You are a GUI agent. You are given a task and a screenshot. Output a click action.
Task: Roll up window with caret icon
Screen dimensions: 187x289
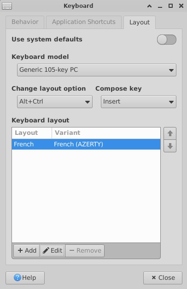click(x=149, y=6)
